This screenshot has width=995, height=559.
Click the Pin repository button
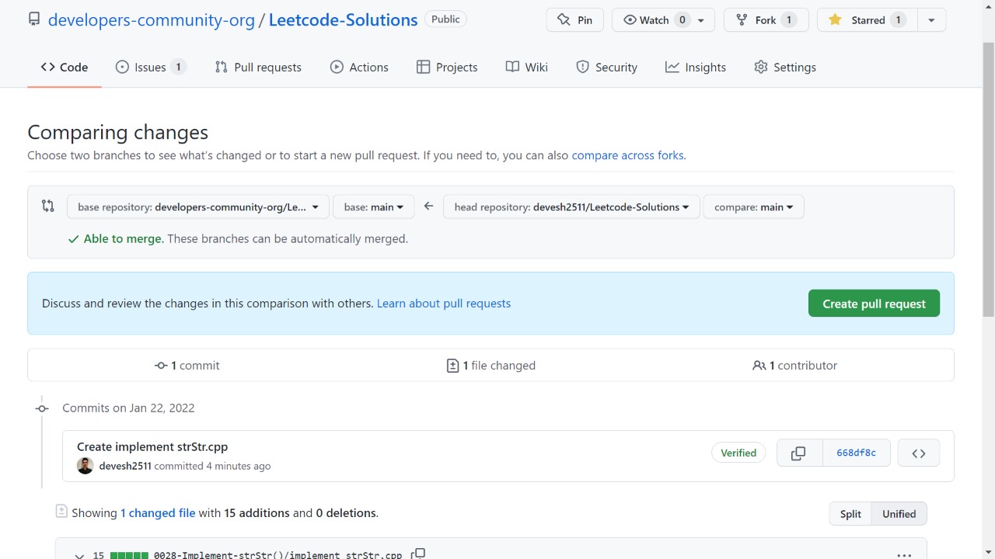pos(575,20)
